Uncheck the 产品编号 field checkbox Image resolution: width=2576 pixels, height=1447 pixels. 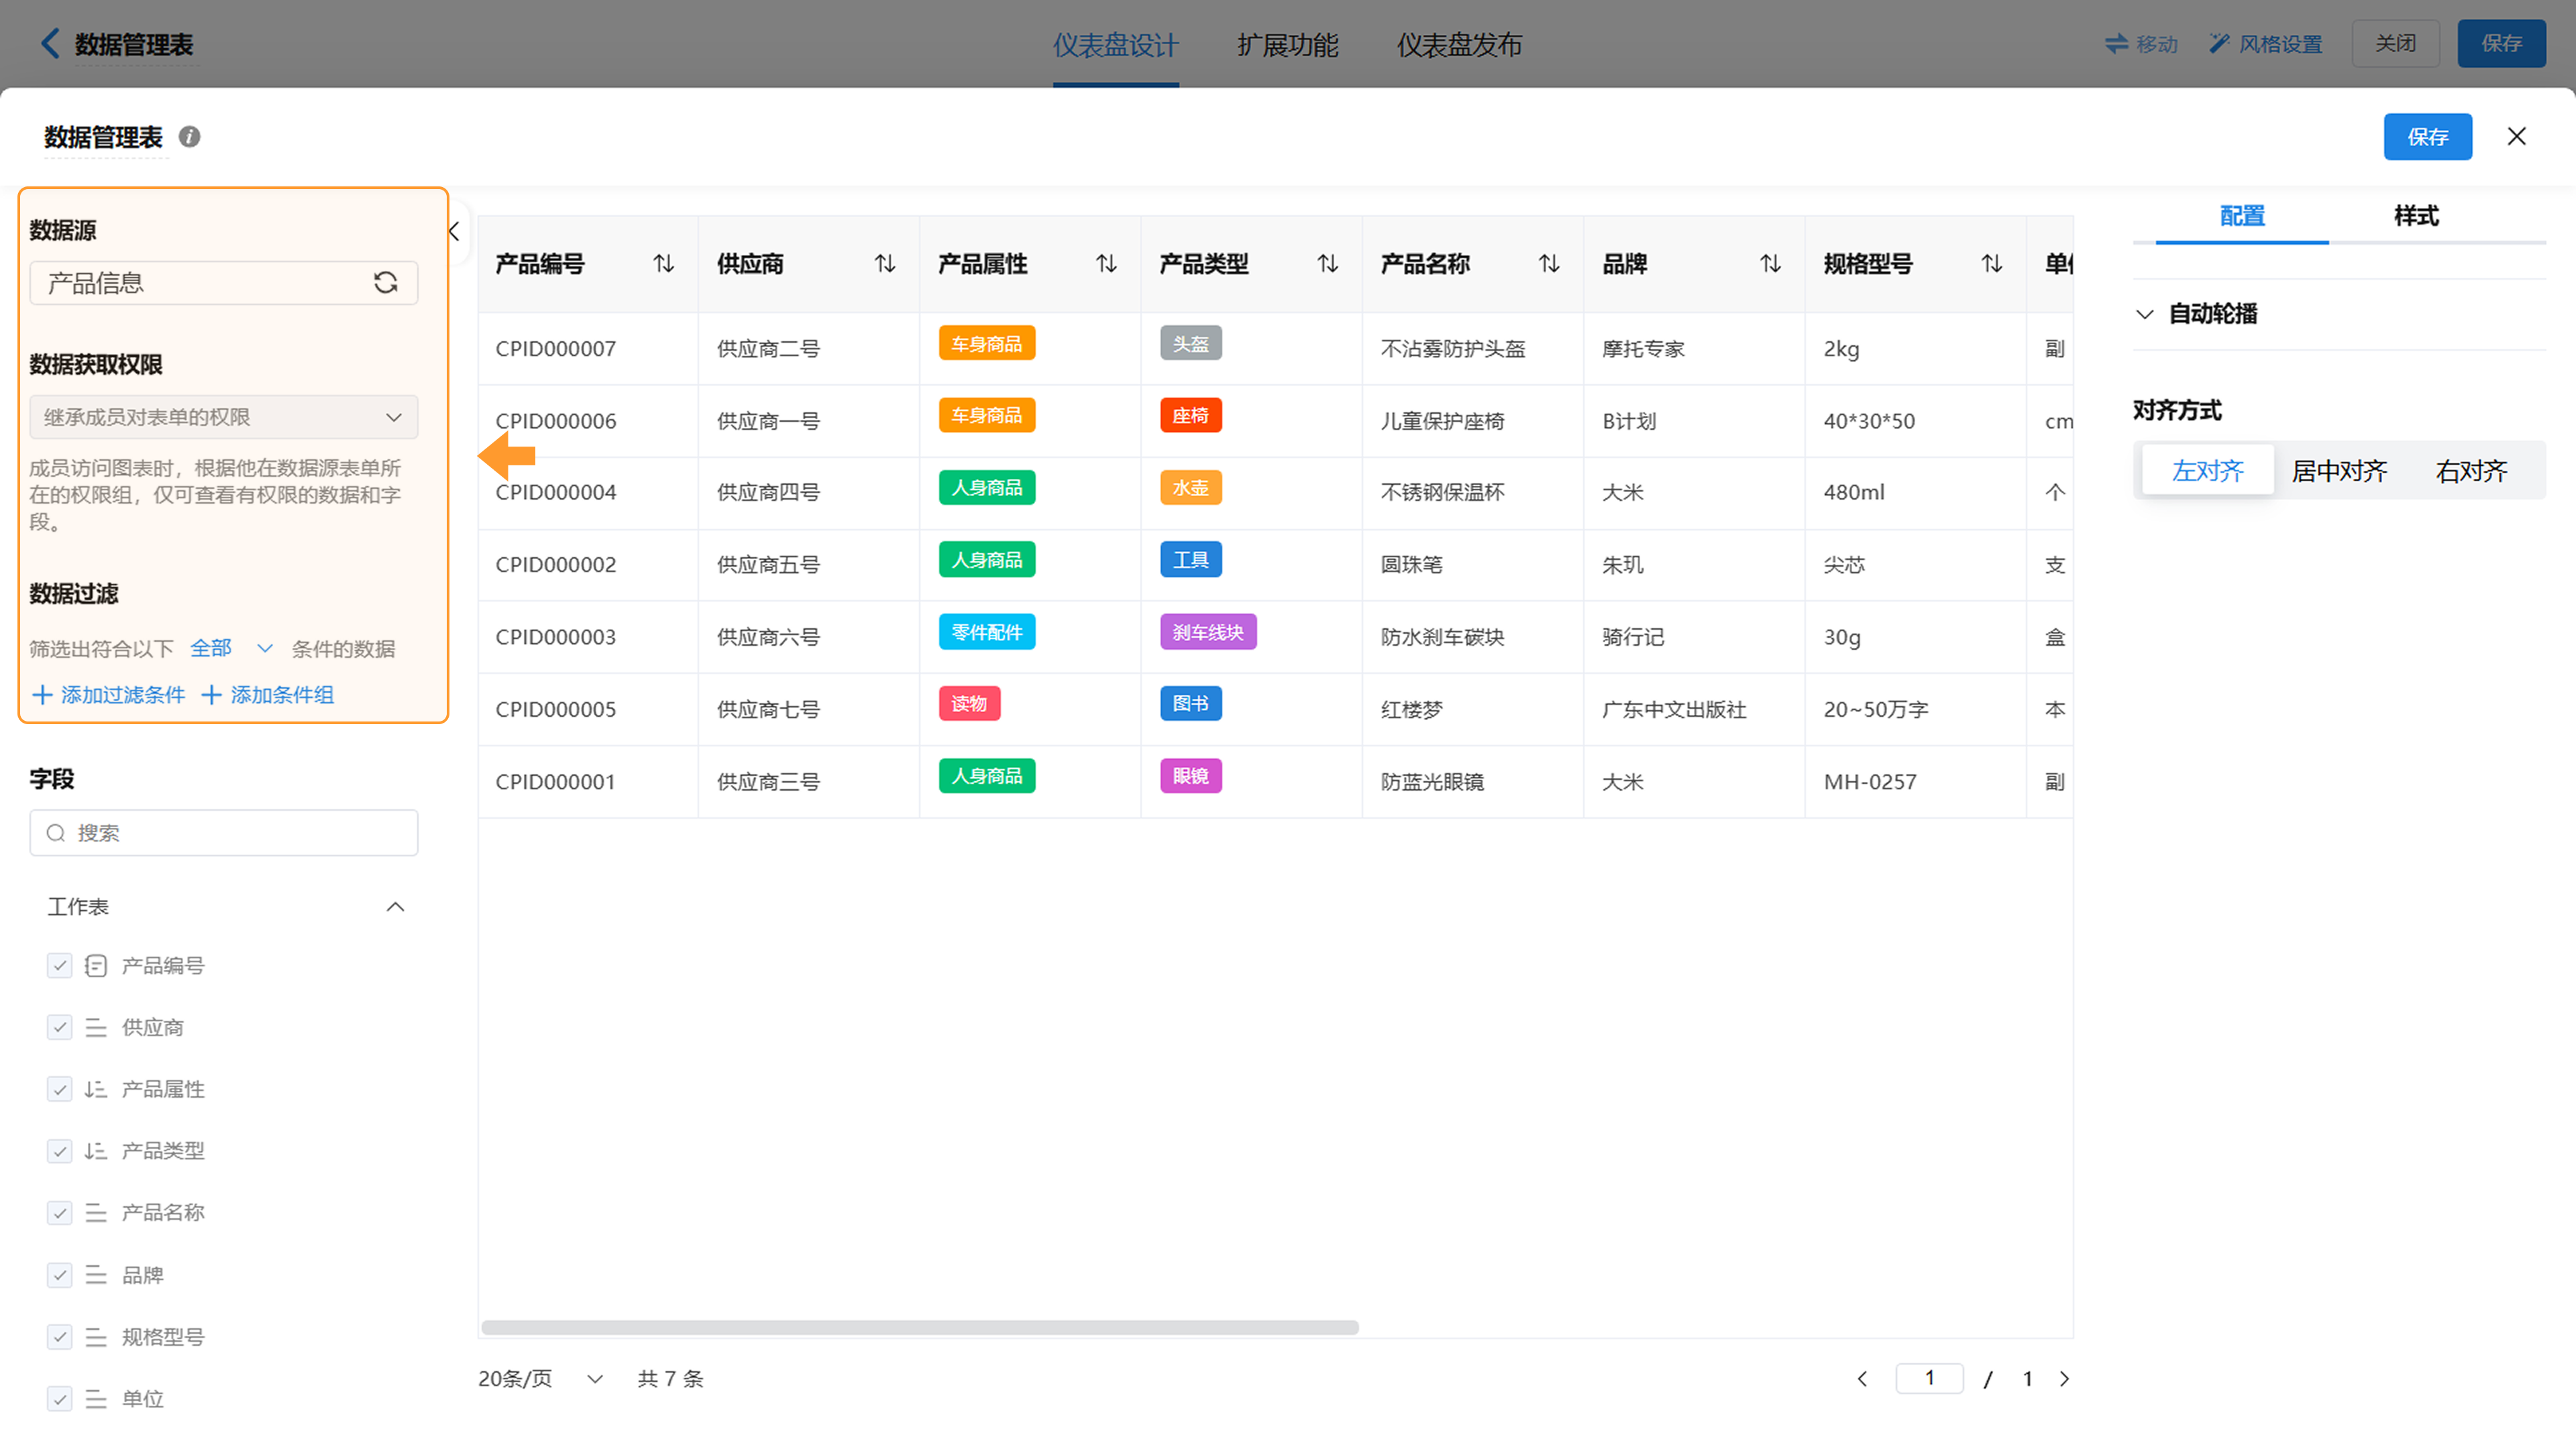point(60,966)
